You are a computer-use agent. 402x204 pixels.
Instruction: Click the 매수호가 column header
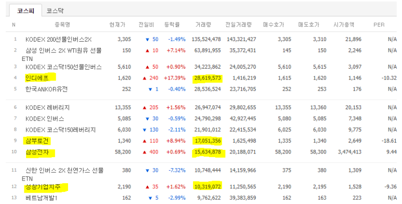pyautogui.click(x=274, y=24)
